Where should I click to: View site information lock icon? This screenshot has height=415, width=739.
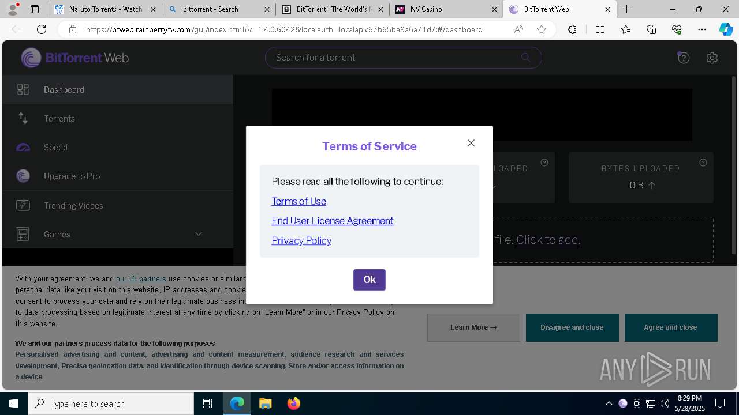[72, 29]
